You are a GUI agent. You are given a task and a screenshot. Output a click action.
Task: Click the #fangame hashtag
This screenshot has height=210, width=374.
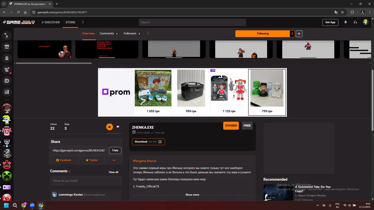140,161
